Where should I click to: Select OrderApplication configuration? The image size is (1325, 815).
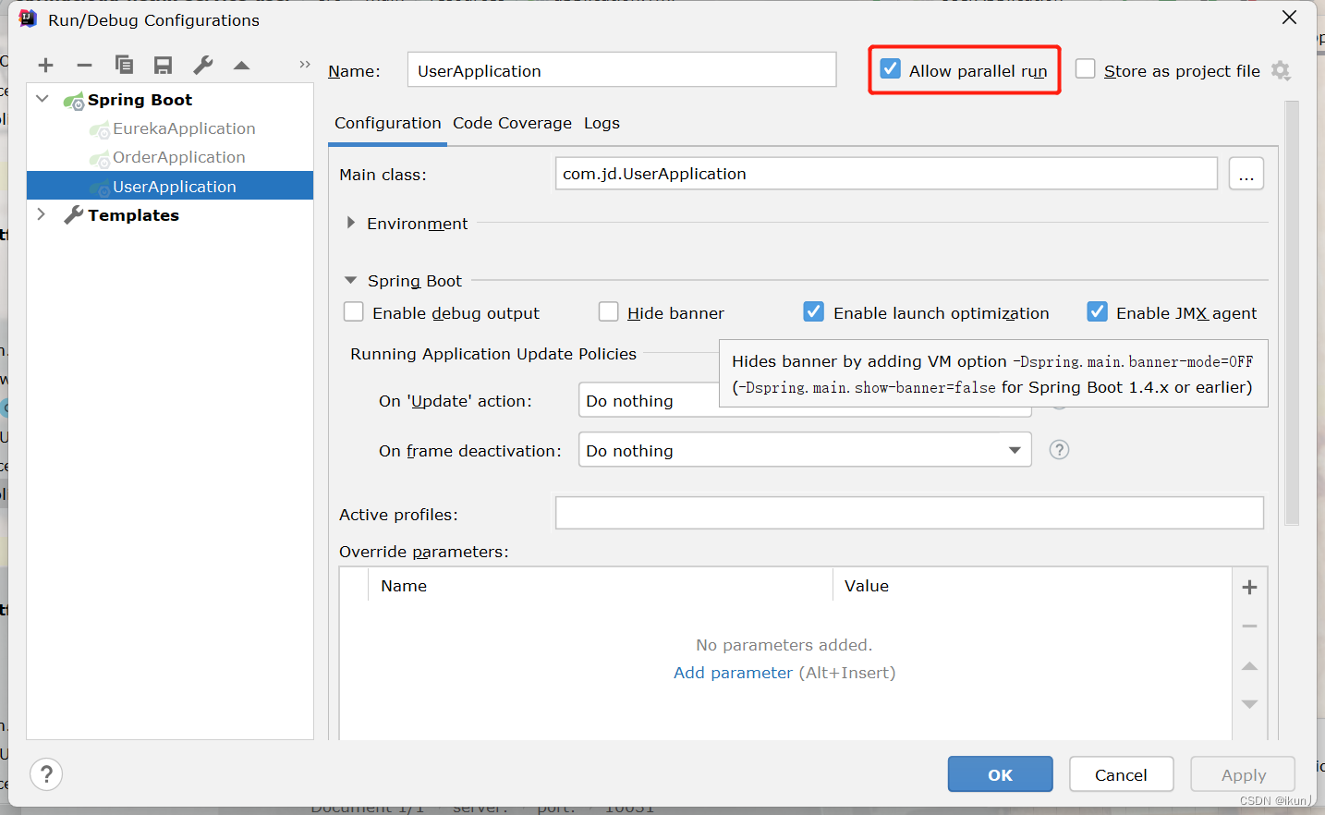pyautogui.click(x=179, y=157)
